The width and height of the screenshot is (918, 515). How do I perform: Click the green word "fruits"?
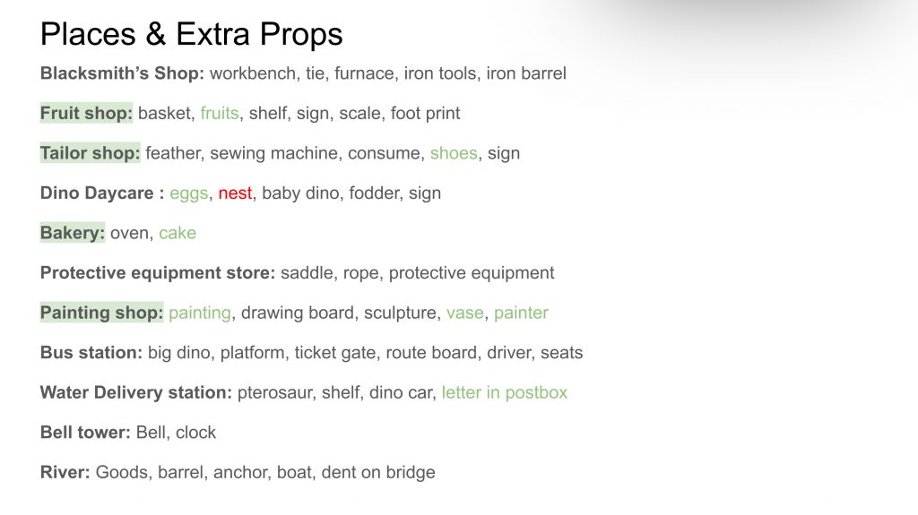pyautogui.click(x=220, y=114)
